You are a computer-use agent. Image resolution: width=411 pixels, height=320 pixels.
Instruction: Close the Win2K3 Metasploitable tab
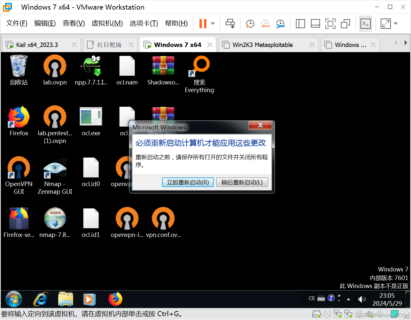(x=312, y=45)
